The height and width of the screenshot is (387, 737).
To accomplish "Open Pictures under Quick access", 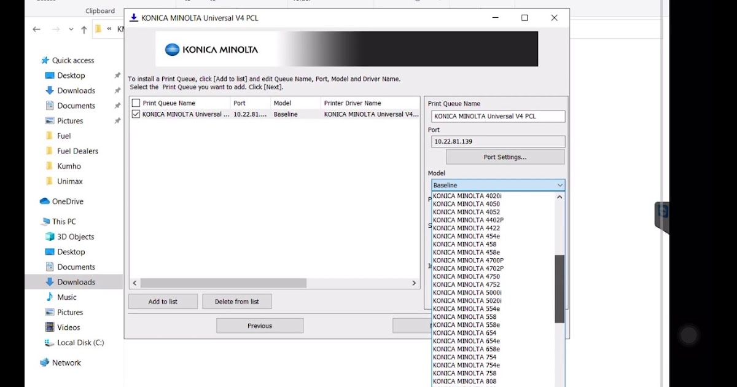I will (70, 121).
